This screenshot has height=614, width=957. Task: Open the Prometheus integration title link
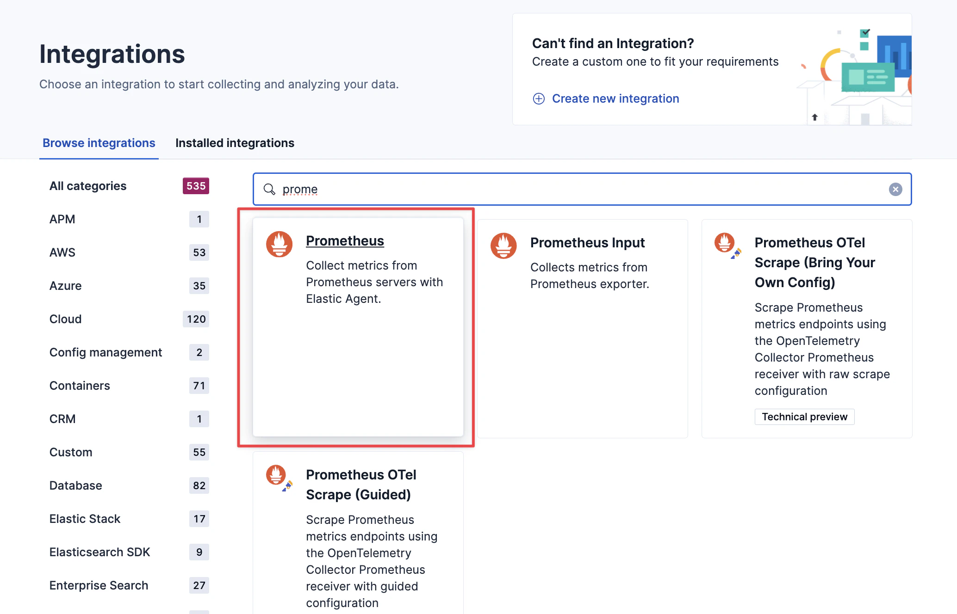click(x=345, y=241)
